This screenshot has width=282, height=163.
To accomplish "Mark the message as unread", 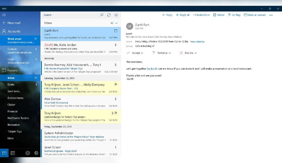I will pos(255,15).
